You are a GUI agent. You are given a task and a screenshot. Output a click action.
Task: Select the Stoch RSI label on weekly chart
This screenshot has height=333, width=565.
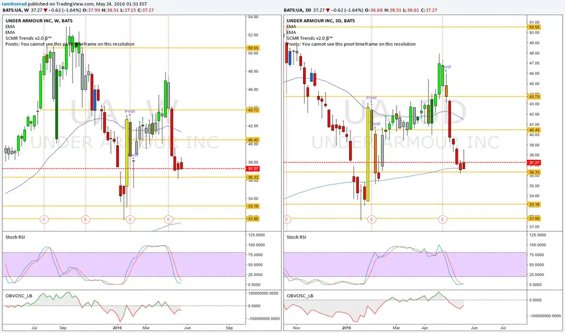15,237
